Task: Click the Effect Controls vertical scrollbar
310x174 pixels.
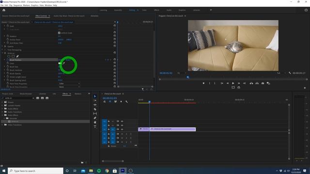Action: point(154,54)
